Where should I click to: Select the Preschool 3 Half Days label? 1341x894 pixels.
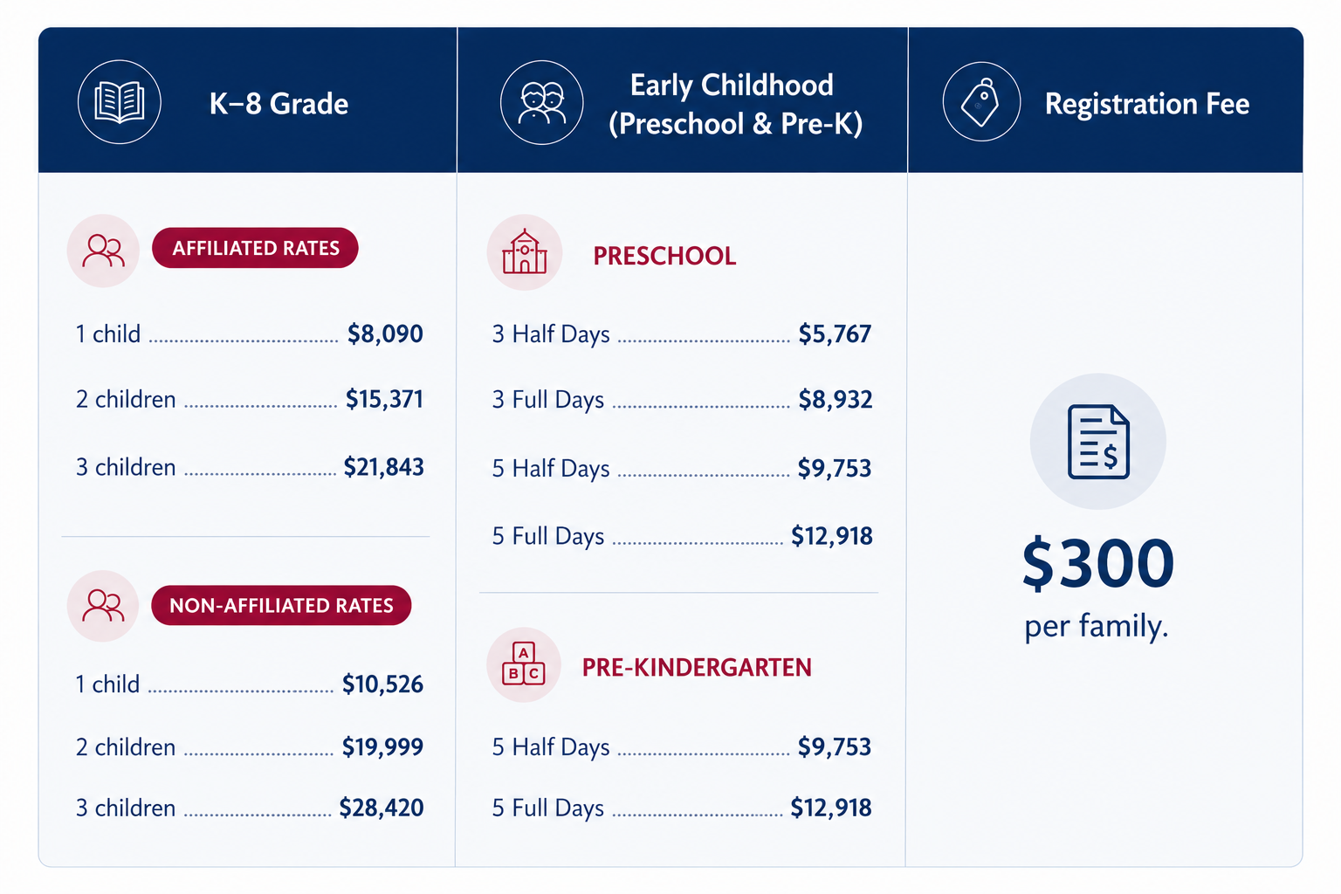(x=551, y=334)
